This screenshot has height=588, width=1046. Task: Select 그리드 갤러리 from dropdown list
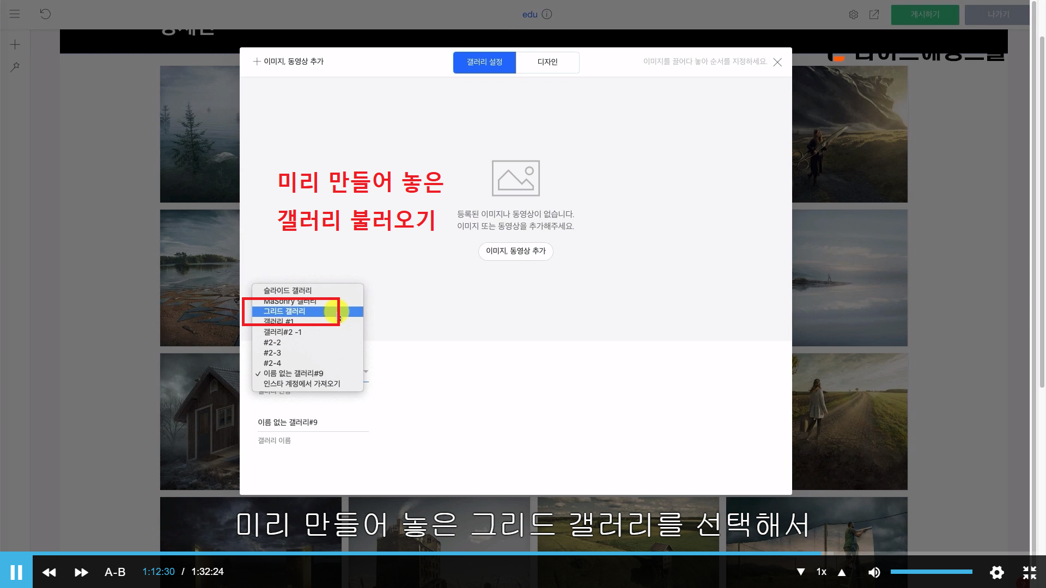[284, 311]
